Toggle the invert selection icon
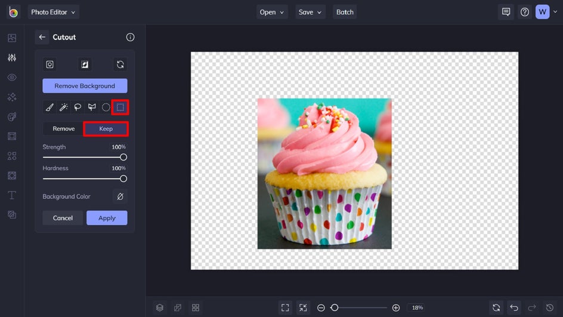Viewport: 563px width, 317px height. [x=85, y=64]
